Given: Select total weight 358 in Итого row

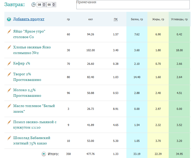Looking at the screenshot, I should [x=68, y=154].
